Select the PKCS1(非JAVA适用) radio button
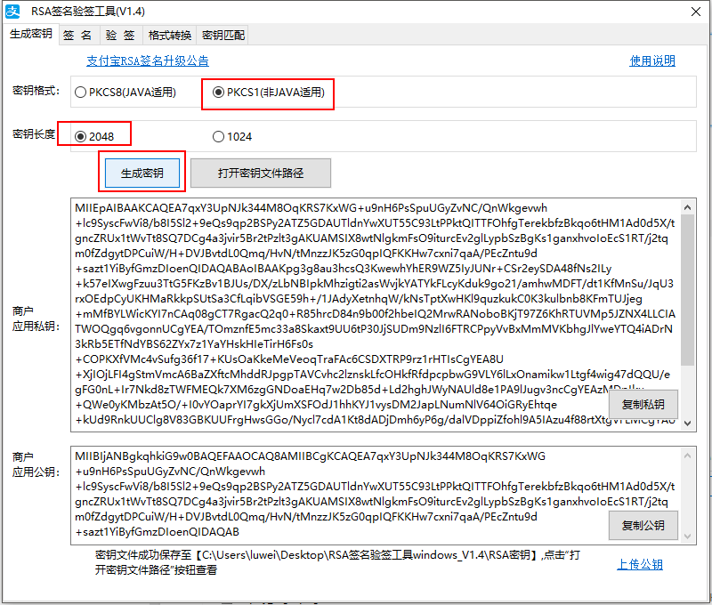The image size is (712, 605). (x=269, y=93)
